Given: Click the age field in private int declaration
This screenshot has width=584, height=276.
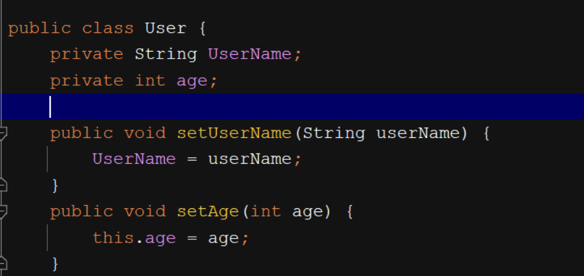Looking at the screenshot, I should pyautogui.click(x=192, y=81).
